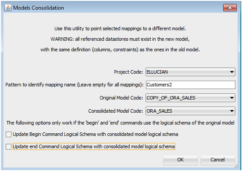This screenshot has width=242, height=171.
Task: Expand the Original Model Code combo box
Action: click(x=190, y=98)
